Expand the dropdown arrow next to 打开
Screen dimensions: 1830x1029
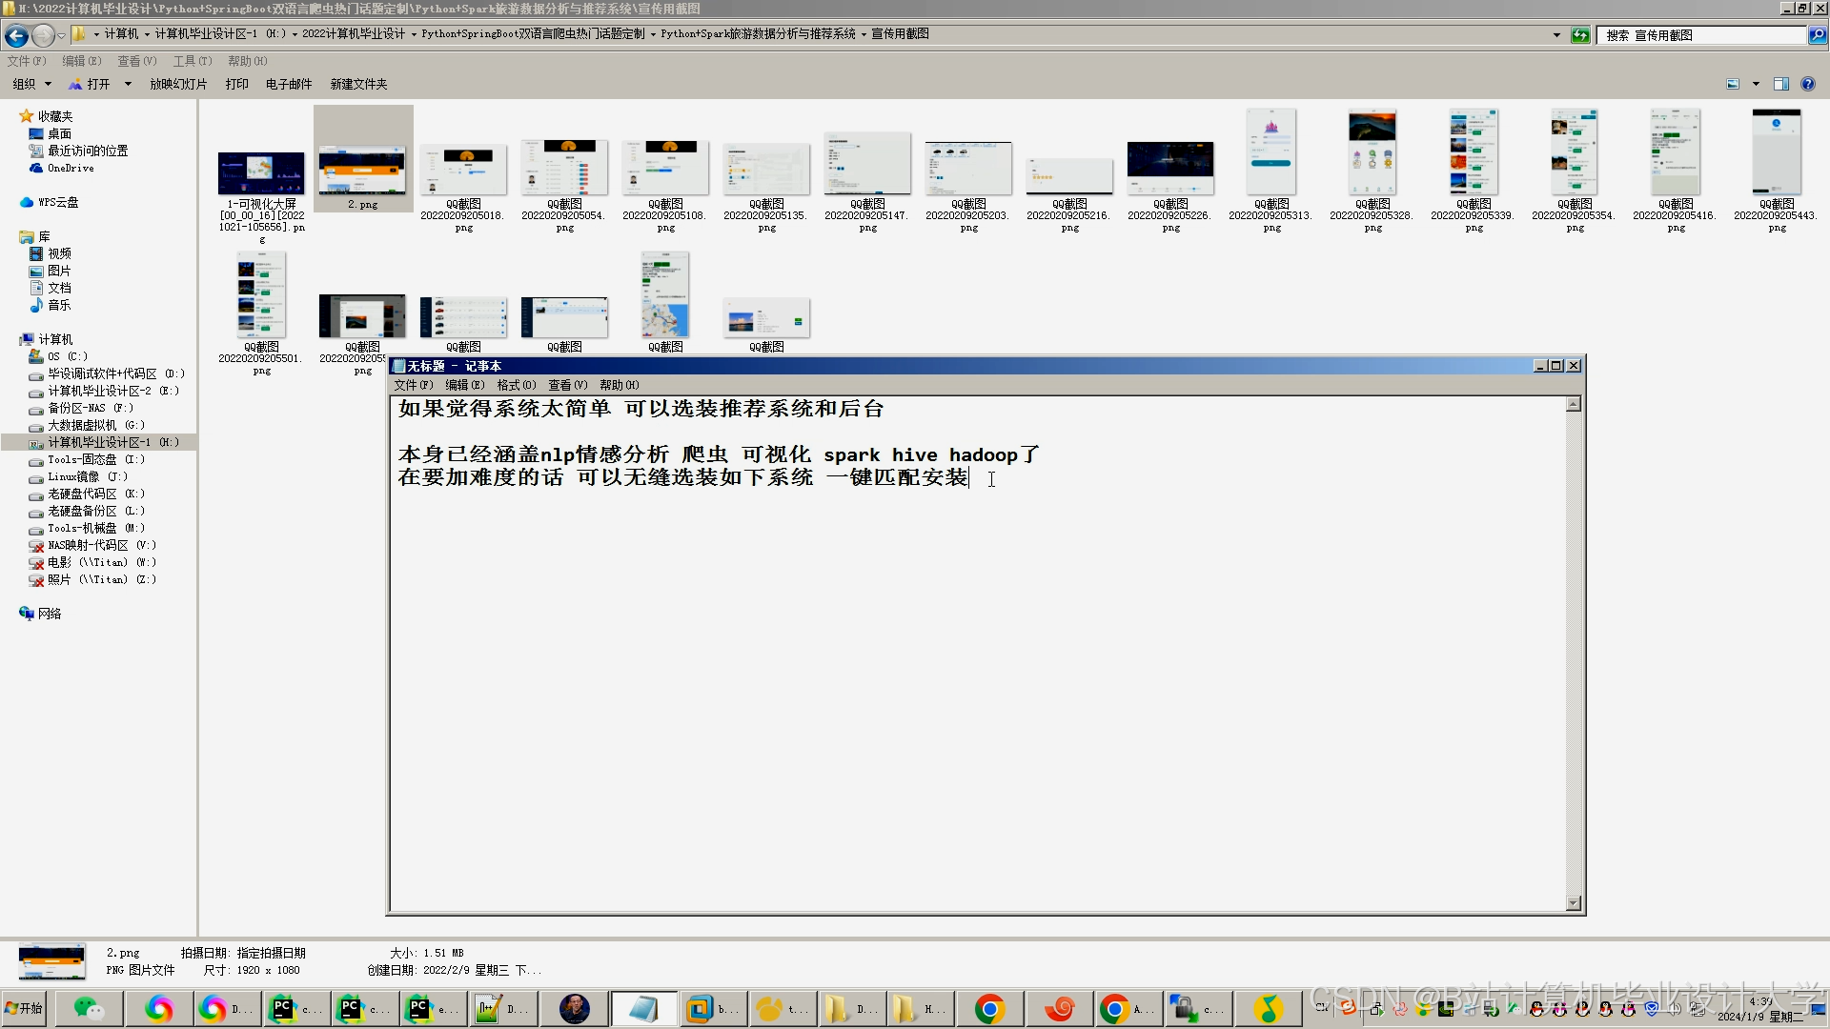click(x=128, y=84)
